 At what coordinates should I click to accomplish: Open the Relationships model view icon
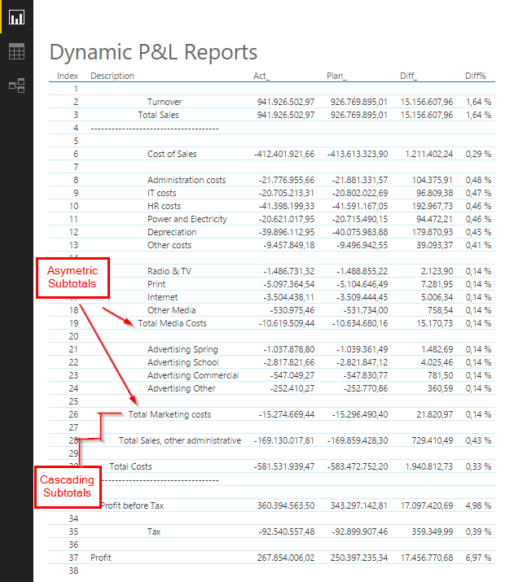click(17, 85)
